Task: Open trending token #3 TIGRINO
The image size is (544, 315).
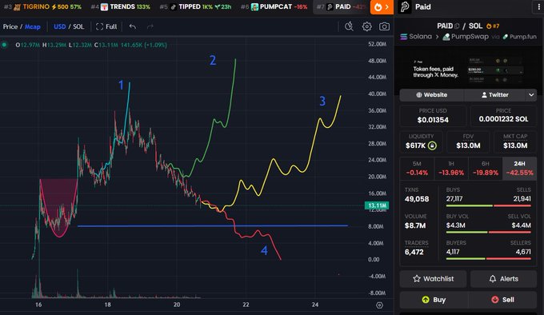Action: point(42,7)
